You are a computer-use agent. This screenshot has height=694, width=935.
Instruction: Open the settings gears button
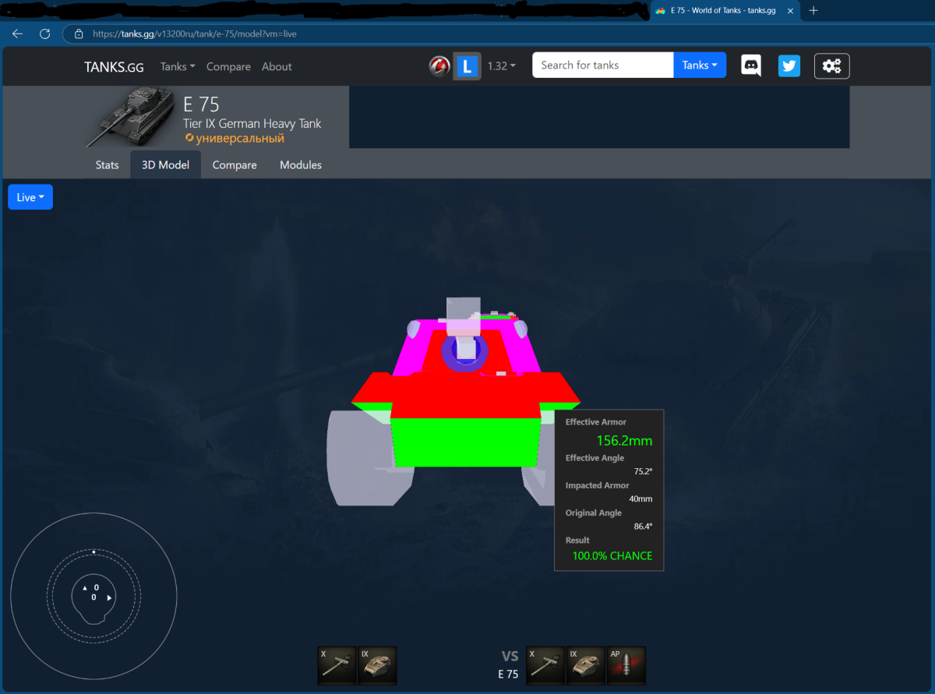point(832,66)
